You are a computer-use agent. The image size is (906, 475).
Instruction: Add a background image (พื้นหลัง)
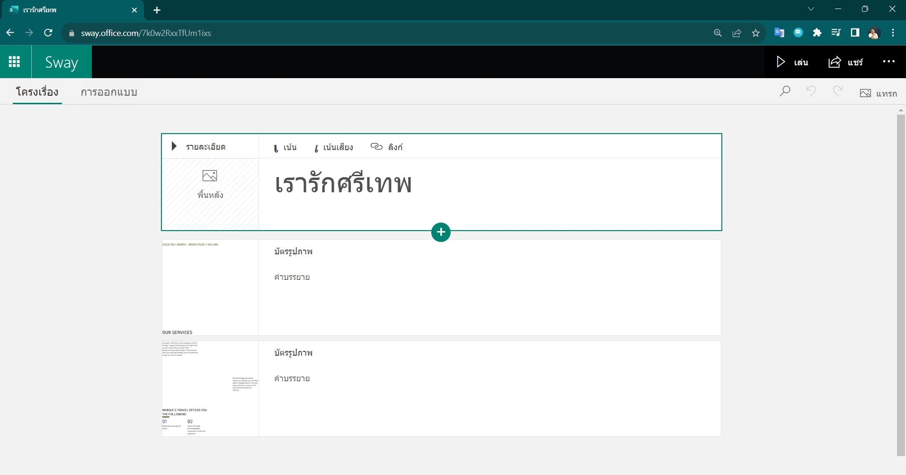[210, 185]
